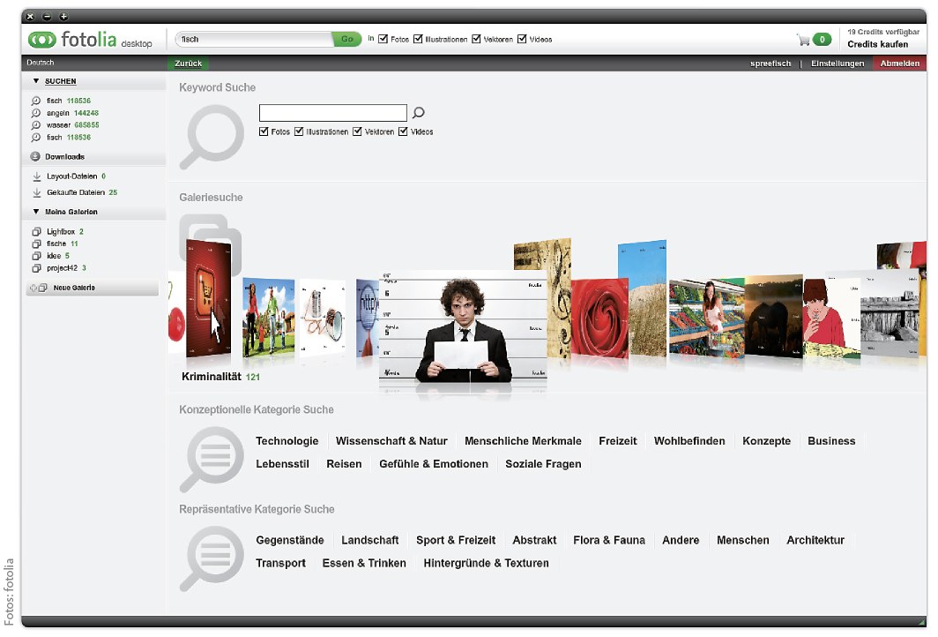Click Credits kaufen link
Image resolution: width=938 pixels, height=637 pixels.
pos(877,44)
